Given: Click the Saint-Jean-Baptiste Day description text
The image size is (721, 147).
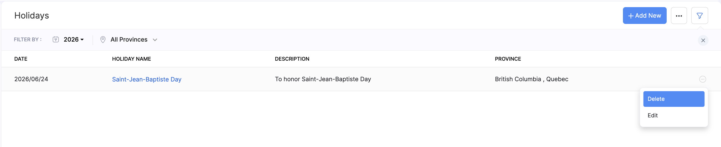Looking at the screenshot, I should point(323,79).
